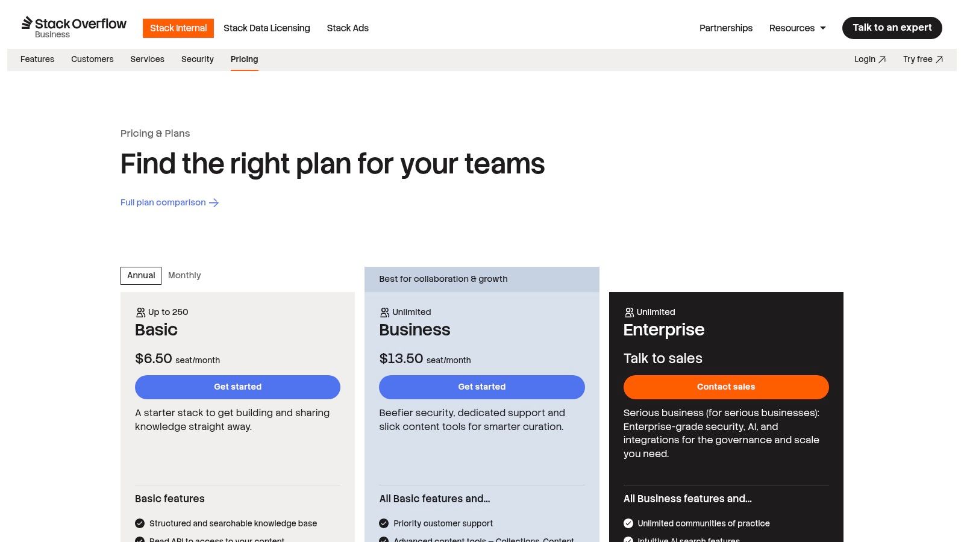Click Talk to an expert
Image resolution: width=964 pixels, height=542 pixels.
(892, 28)
